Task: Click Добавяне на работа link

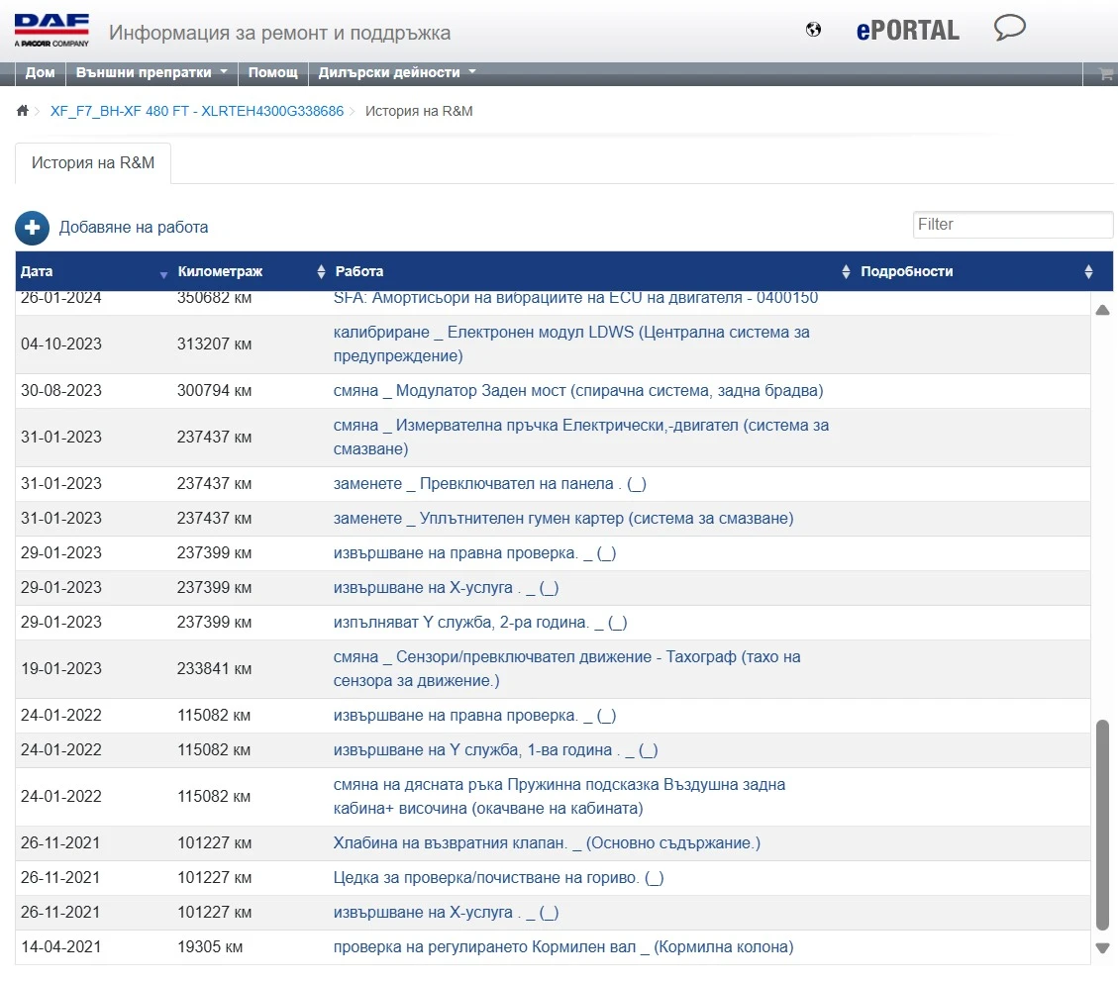Action: point(134,228)
